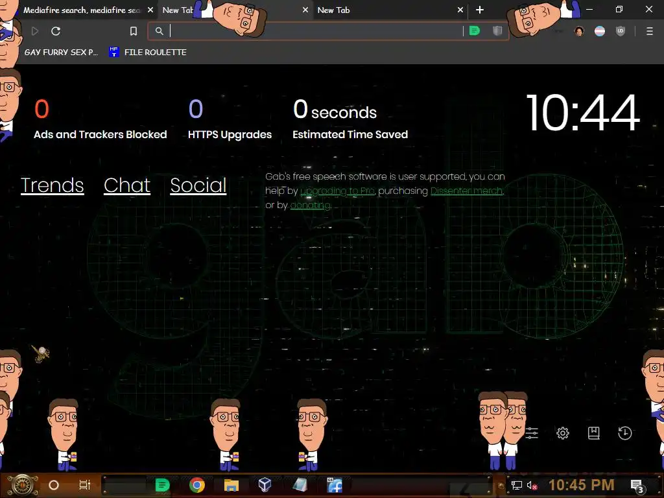The image size is (664, 498).
Task: Follow the upgrading to Pro link
Action: pyautogui.click(x=337, y=191)
